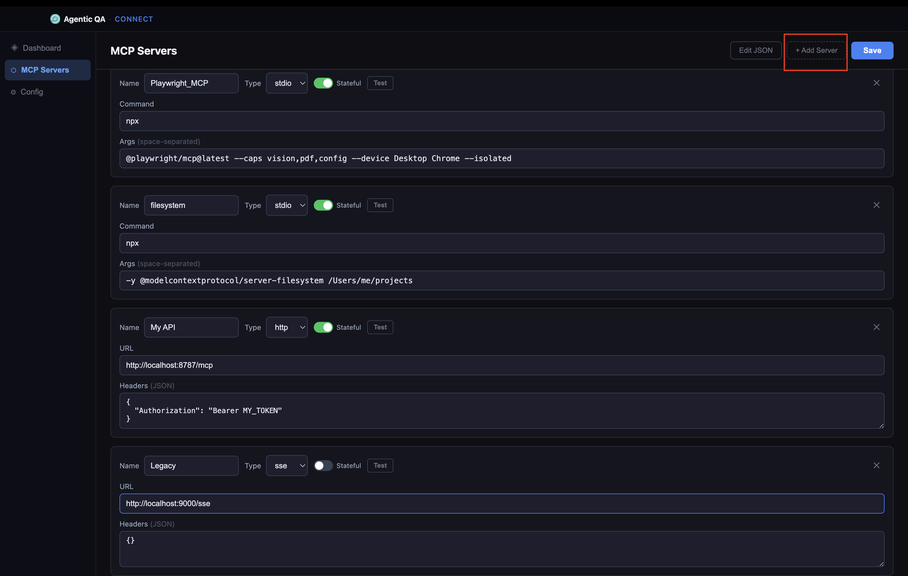Save the MCP server configuration
This screenshot has width=908, height=576.
click(872, 50)
